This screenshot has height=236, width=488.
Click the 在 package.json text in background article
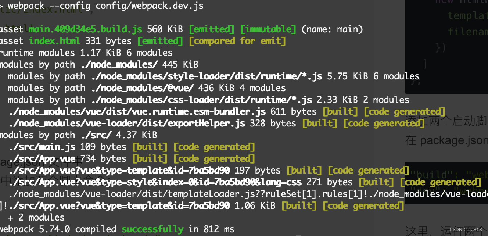coord(446,140)
